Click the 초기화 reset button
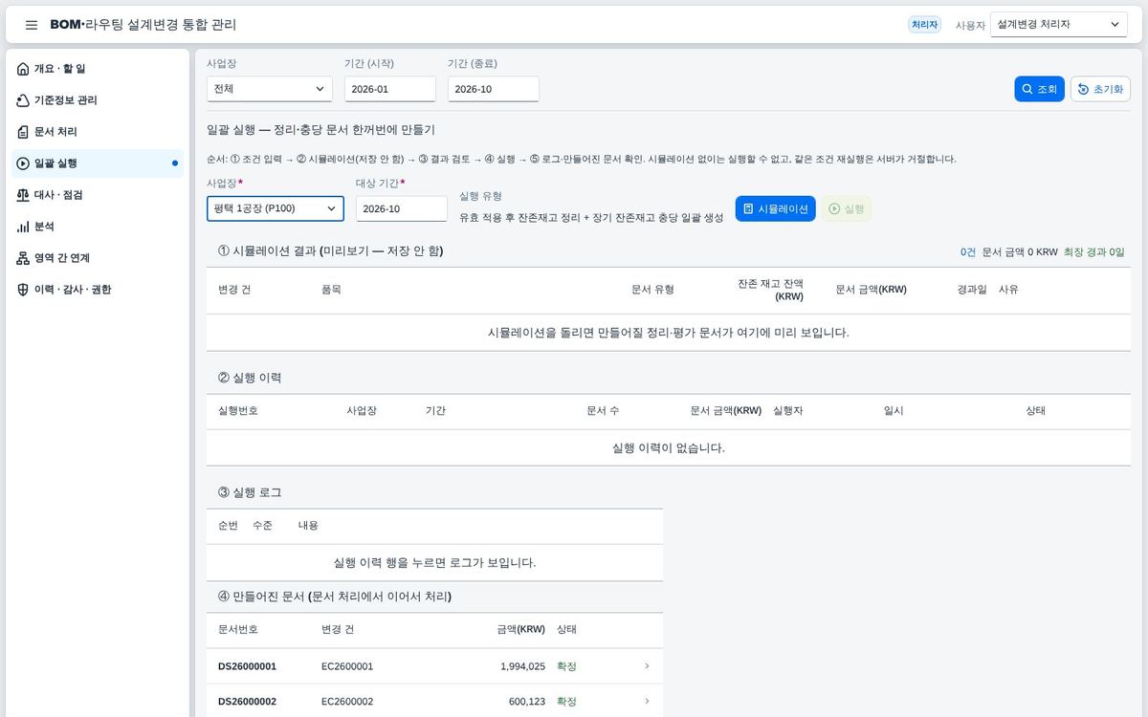Viewport: 1148px width, 717px height. [1100, 89]
